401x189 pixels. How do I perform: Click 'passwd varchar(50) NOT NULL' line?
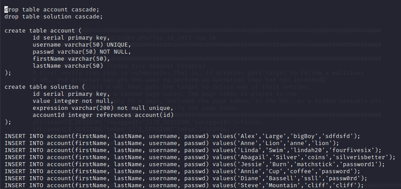click(82, 51)
